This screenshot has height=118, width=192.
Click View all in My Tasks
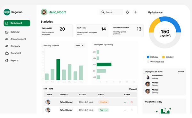click(x=133, y=89)
